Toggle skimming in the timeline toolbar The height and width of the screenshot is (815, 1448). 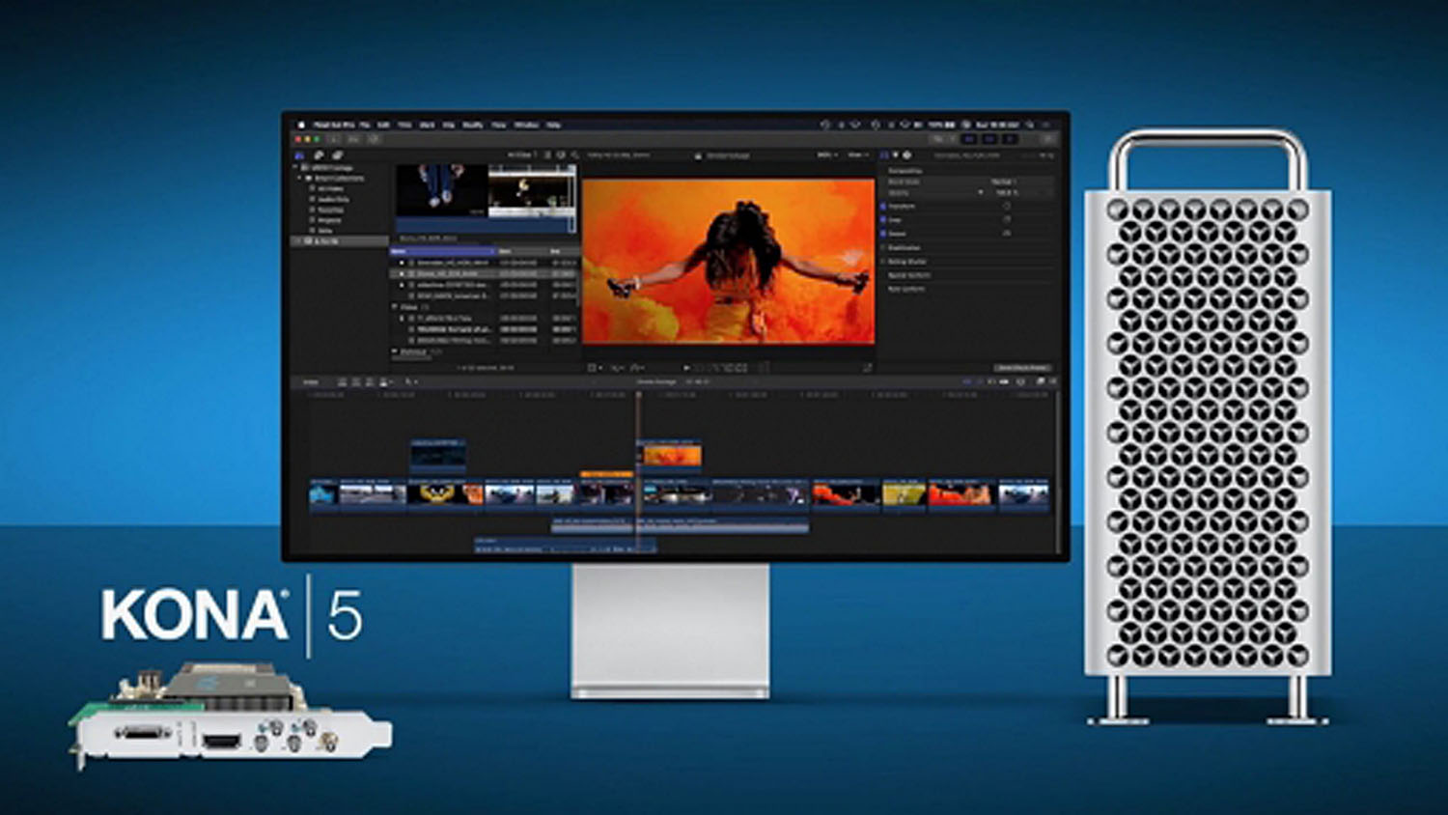969,382
